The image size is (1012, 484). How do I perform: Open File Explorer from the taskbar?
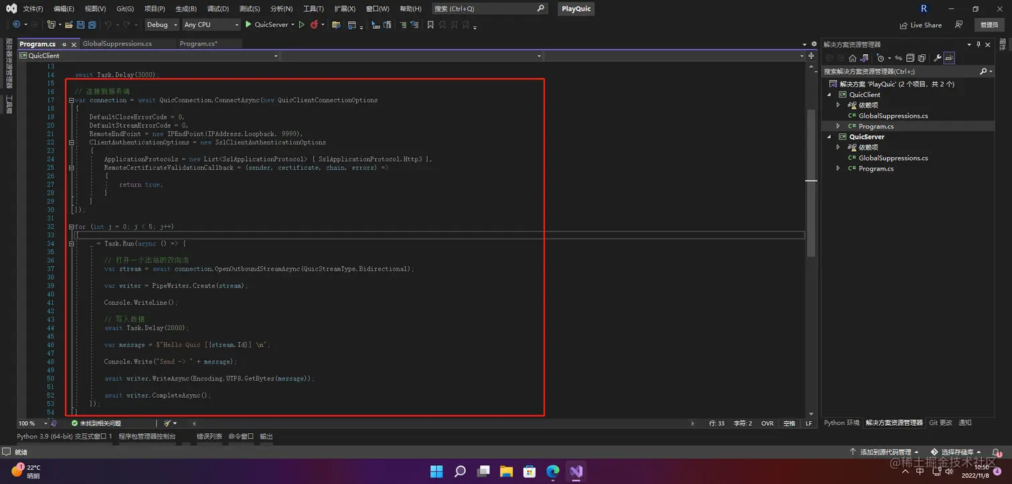(x=506, y=471)
